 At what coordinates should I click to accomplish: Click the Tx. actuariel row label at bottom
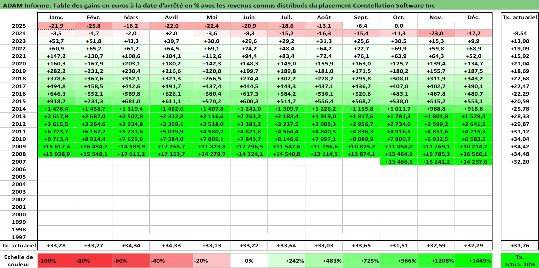(19, 246)
